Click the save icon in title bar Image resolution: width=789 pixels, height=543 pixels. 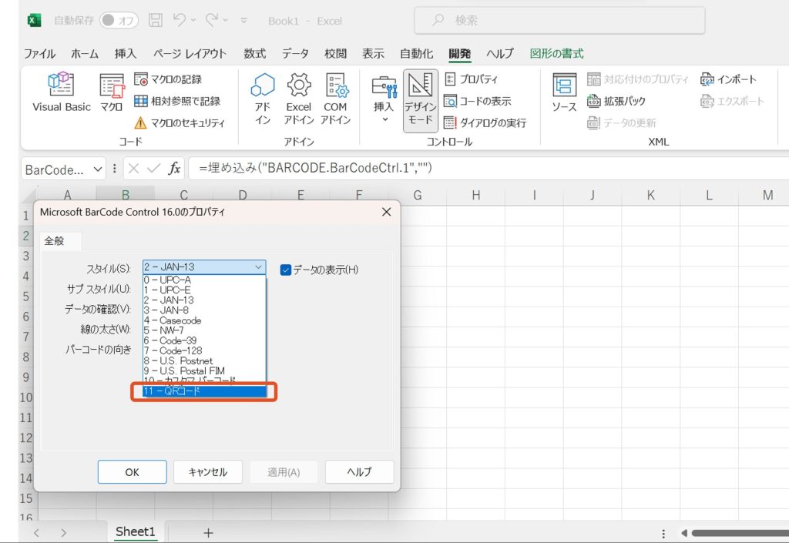(x=156, y=20)
